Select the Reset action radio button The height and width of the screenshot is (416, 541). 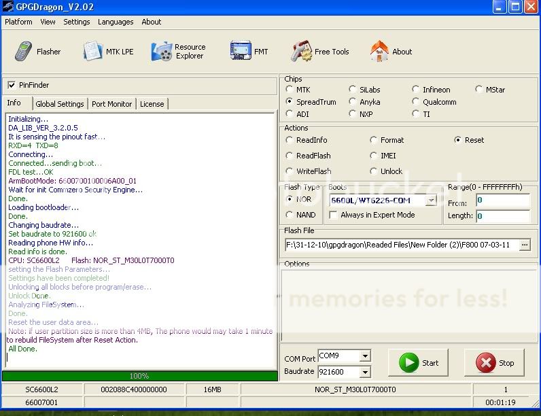click(458, 140)
